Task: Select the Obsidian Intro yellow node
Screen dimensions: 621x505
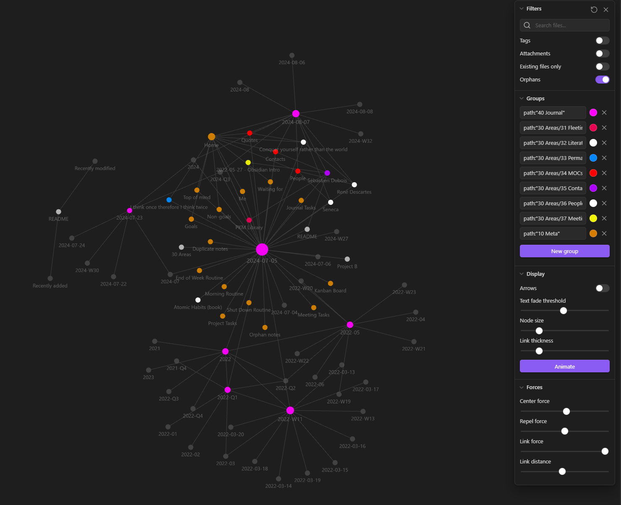Action: (248, 162)
